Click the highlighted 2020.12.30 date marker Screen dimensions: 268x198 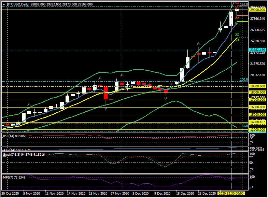pos(231,193)
